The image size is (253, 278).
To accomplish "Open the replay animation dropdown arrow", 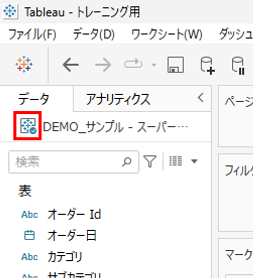I will click(154, 65).
